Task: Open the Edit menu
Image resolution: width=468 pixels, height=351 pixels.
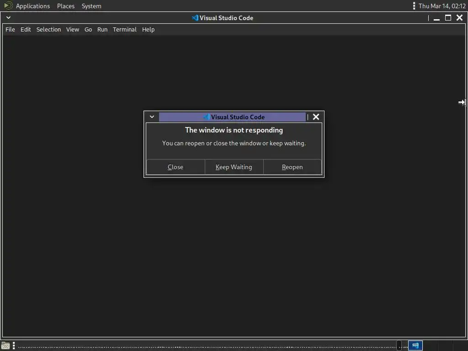Action: tap(26, 30)
